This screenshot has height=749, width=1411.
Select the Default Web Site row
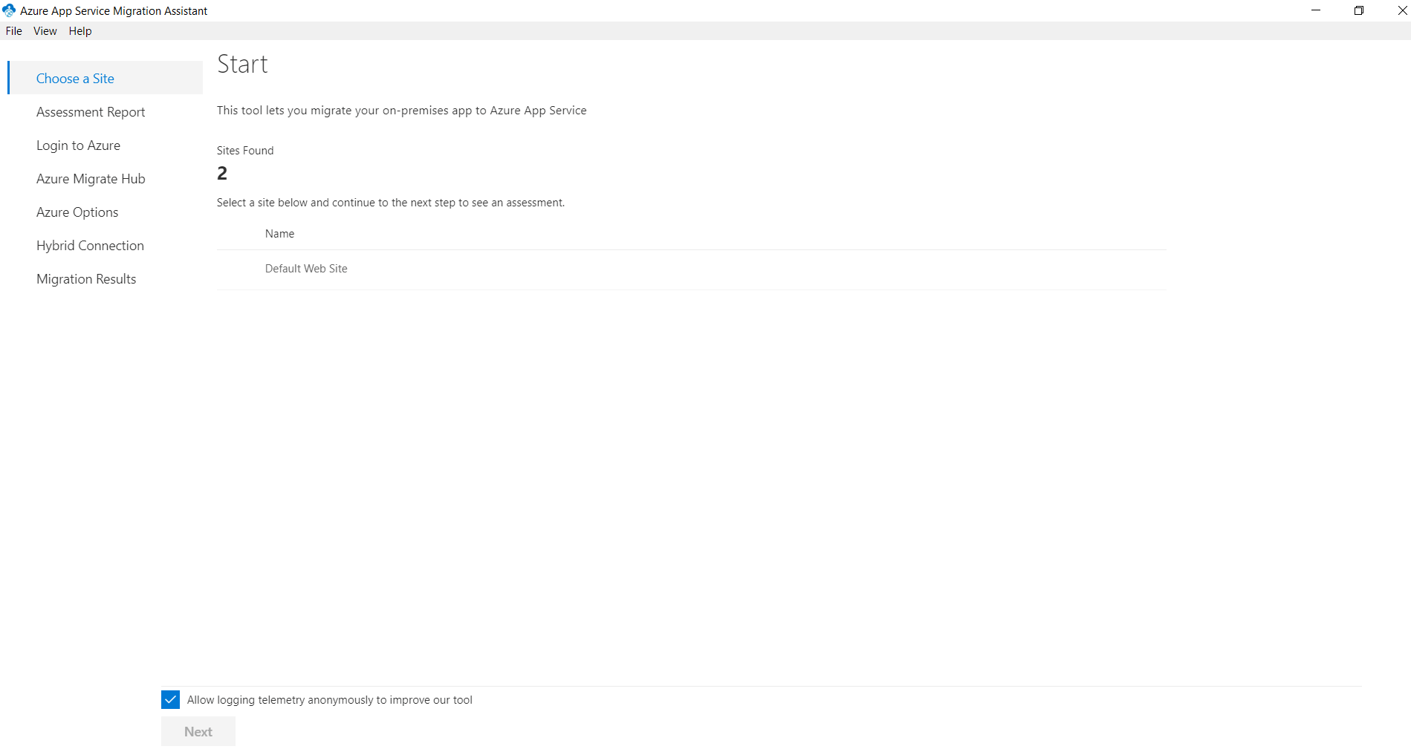pos(691,269)
